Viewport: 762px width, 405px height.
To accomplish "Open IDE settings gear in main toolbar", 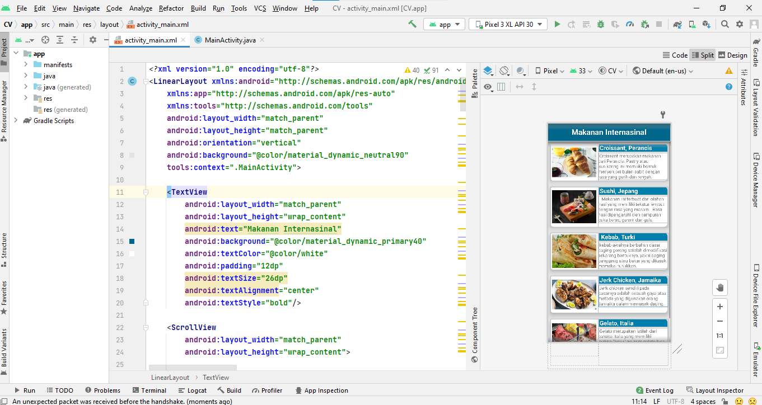I will tap(740, 25).
